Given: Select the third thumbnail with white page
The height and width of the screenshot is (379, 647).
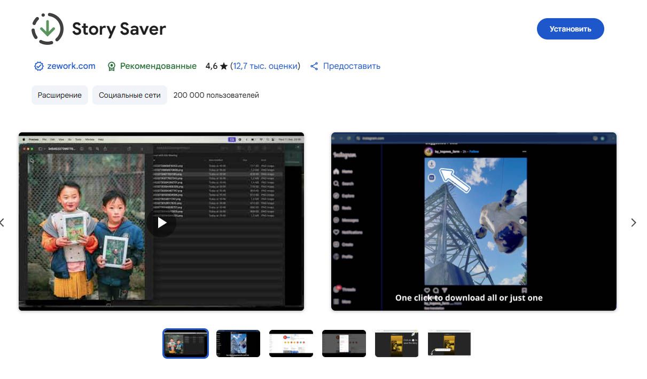Looking at the screenshot, I should (291, 343).
